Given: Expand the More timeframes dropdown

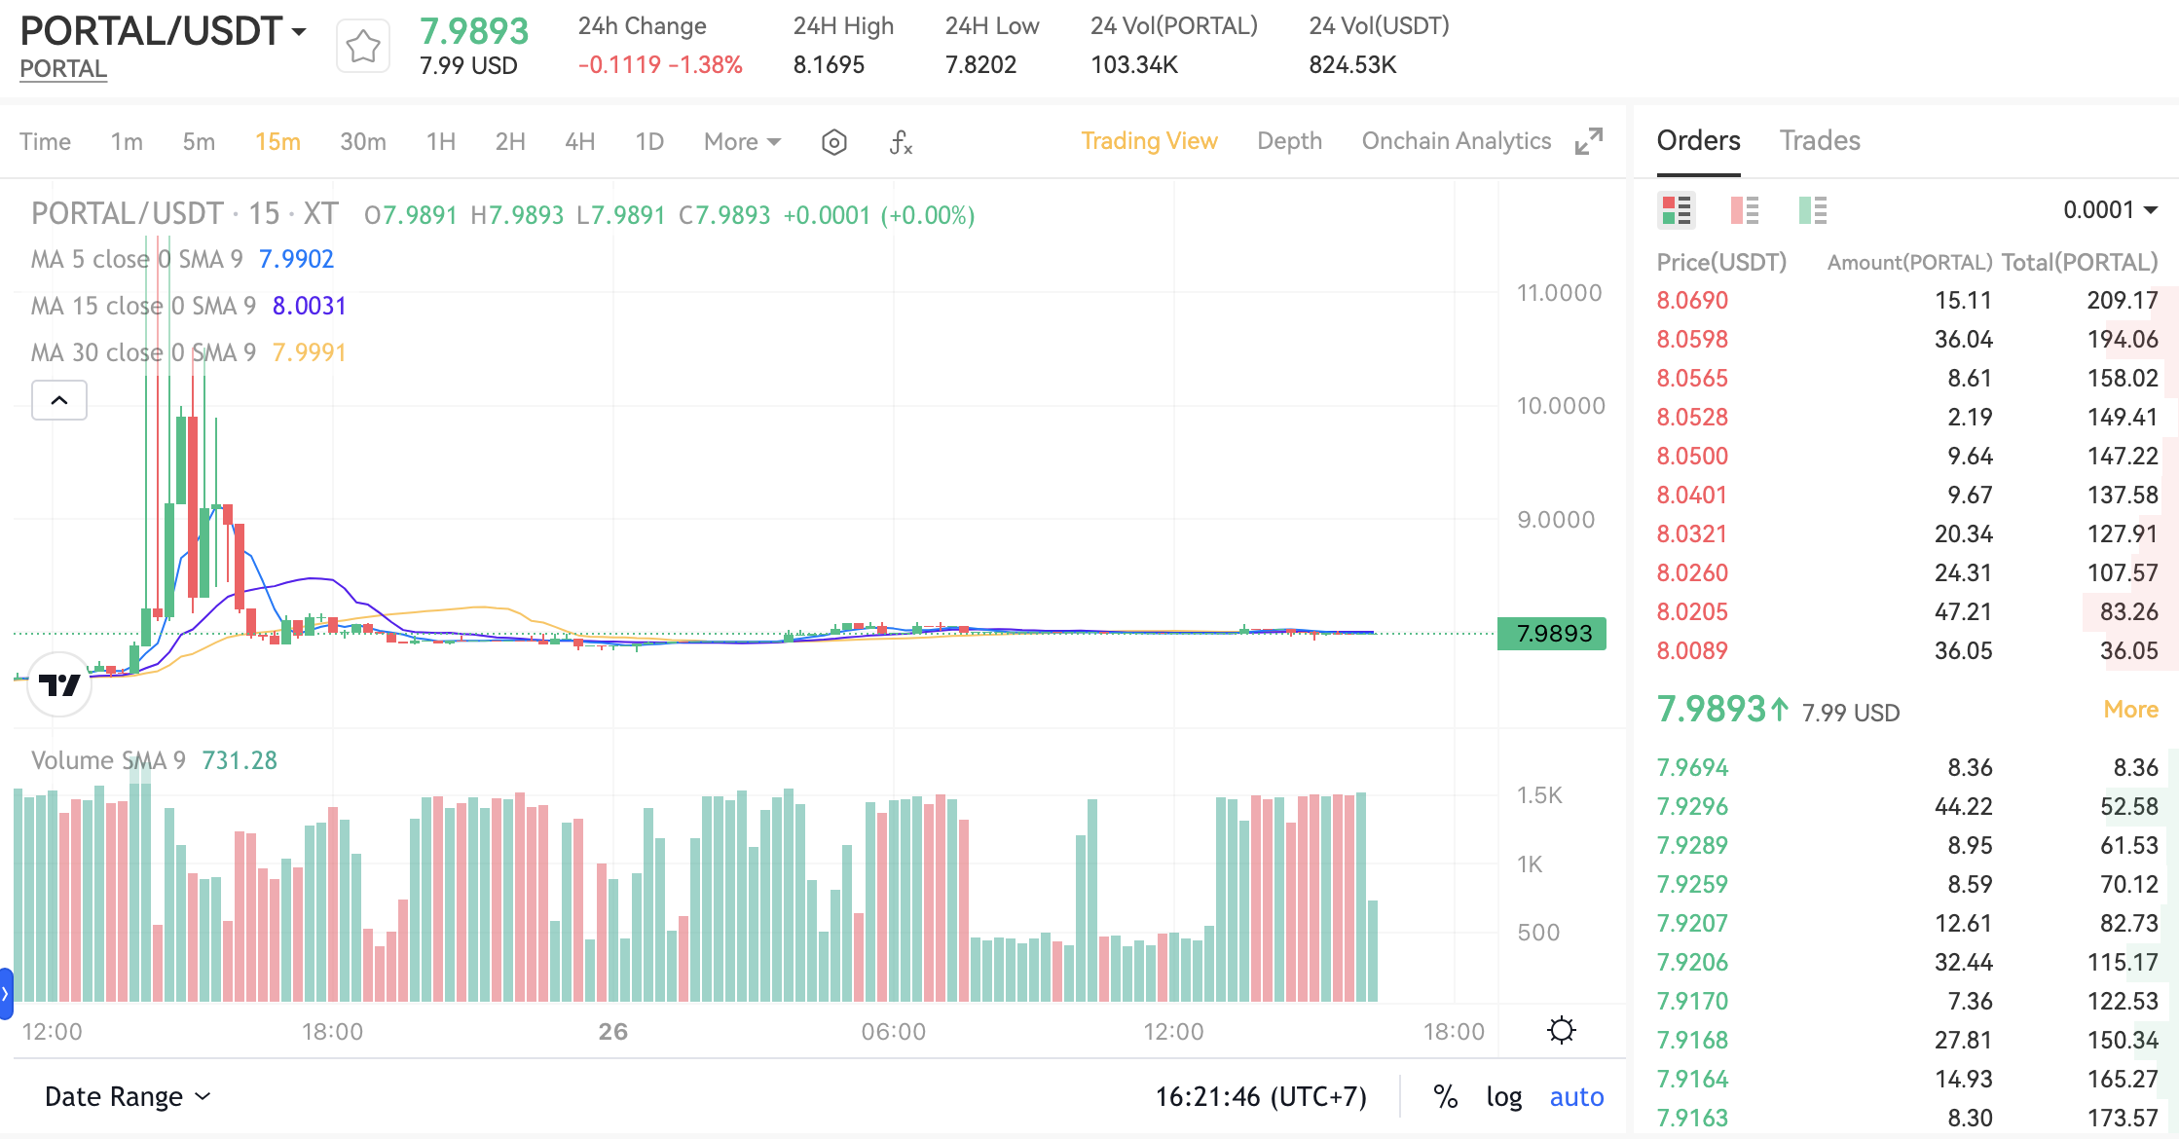Looking at the screenshot, I should tap(742, 142).
